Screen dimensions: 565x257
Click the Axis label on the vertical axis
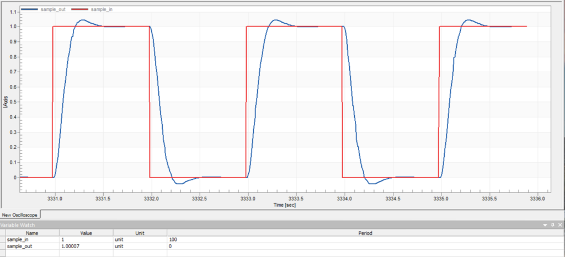coord(5,101)
